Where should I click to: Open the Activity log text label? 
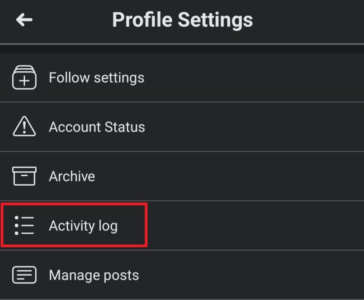[x=83, y=226]
